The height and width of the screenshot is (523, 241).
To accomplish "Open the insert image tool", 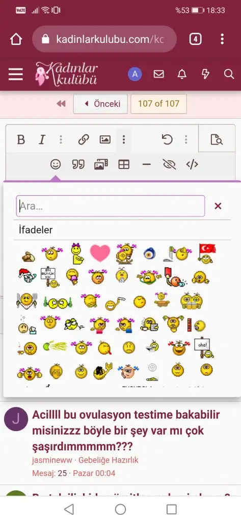I will pos(105,139).
